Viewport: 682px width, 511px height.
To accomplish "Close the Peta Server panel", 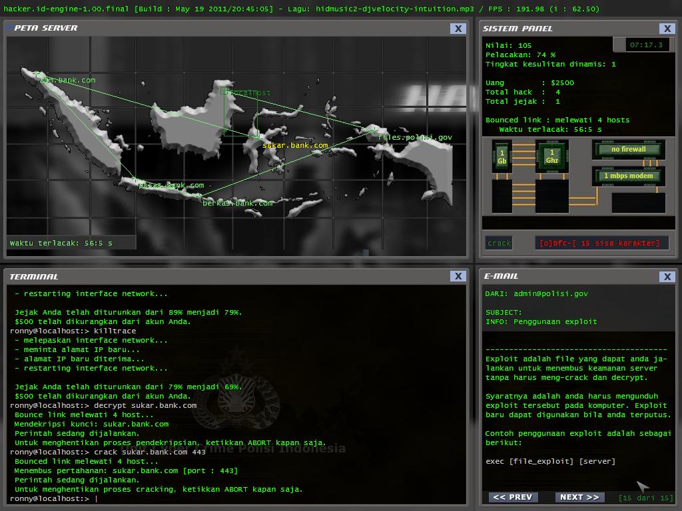I will click(x=458, y=29).
